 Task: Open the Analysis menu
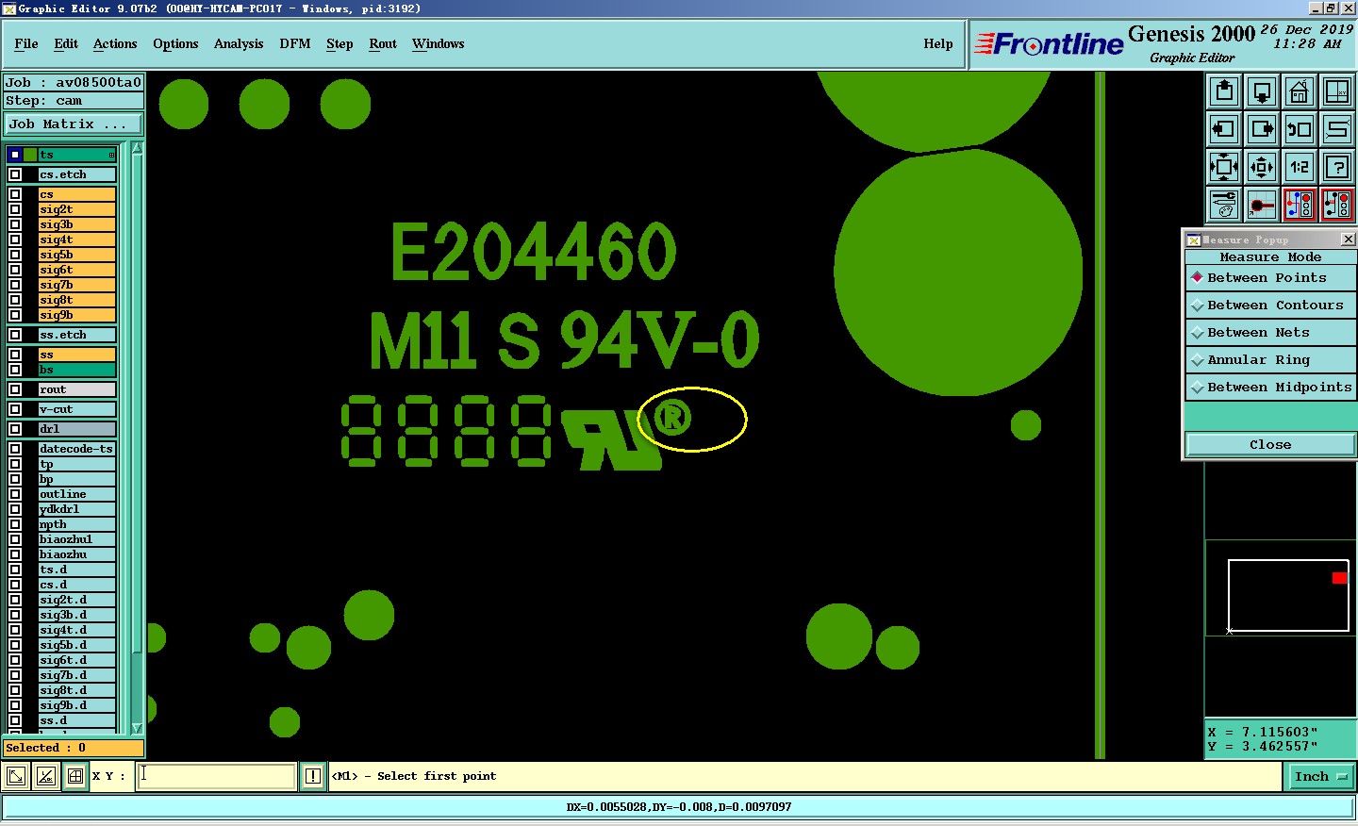coord(239,44)
